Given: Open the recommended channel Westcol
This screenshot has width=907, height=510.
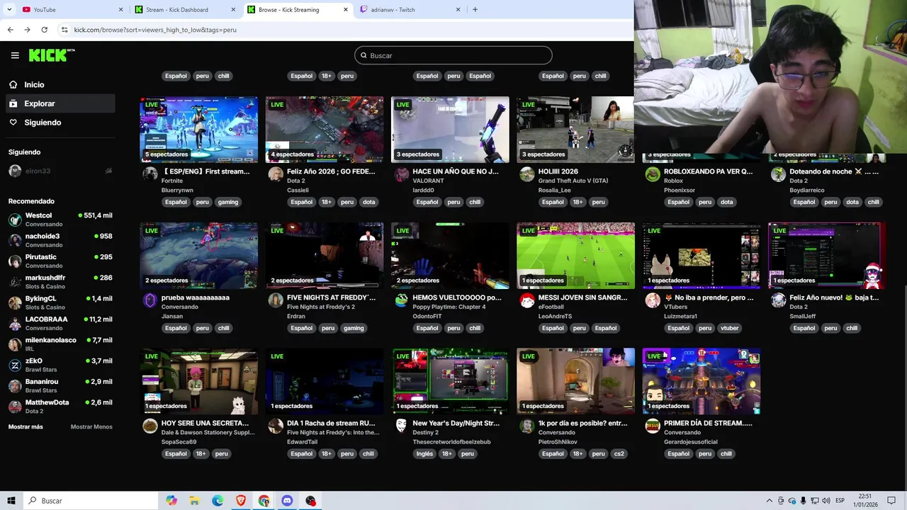Looking at the screenshot, I should (60, 219).
